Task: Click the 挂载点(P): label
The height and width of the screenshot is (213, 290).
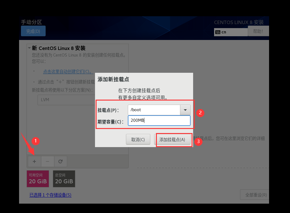Action: pos(108,110)
